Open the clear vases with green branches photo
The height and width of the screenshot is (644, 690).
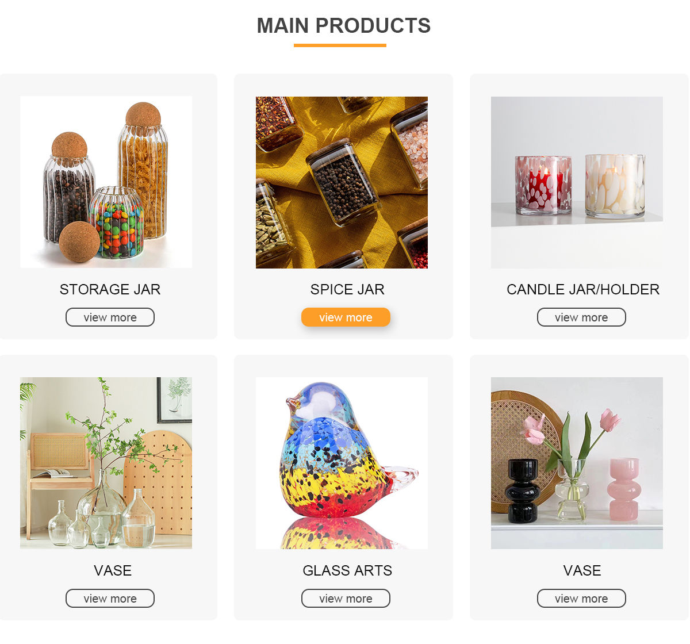click(106, 463)
